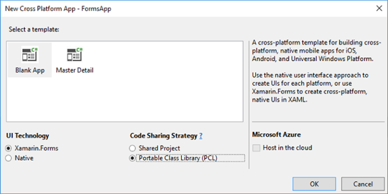
Task: Dismiss the dialog using the Cancel button
Action: coord(363,184)
